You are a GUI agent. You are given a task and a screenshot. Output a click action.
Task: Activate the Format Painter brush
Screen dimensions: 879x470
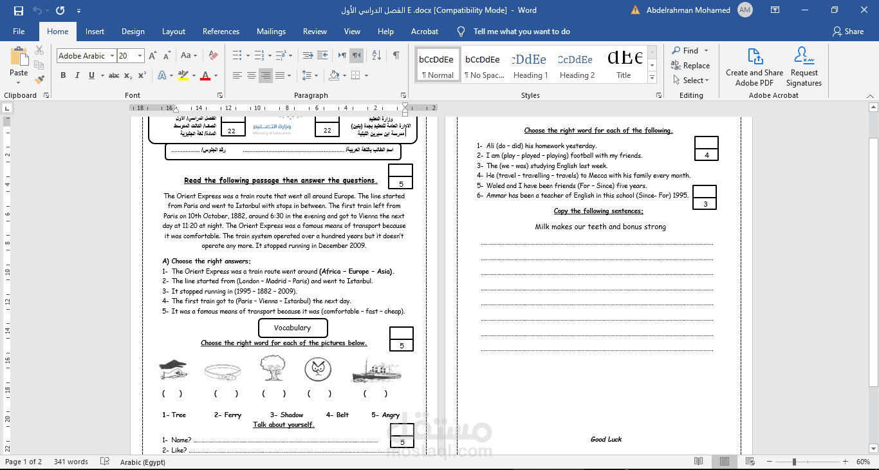coord(39,80)
